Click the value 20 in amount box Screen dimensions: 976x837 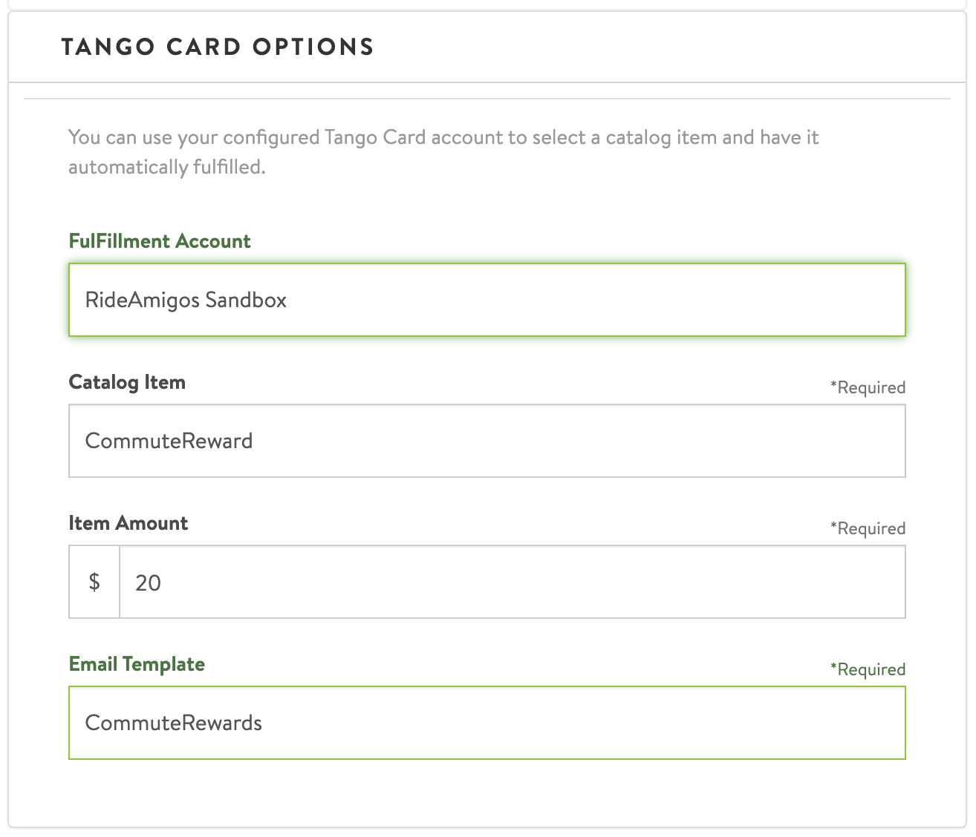pyautogui.click(x=148, y=582)
